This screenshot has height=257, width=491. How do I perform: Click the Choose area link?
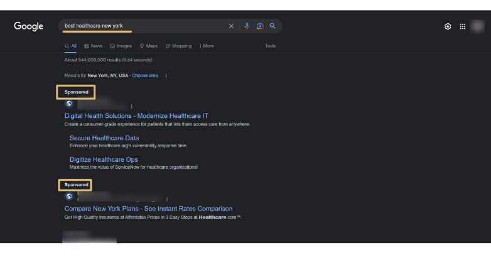tap(144, 76)
